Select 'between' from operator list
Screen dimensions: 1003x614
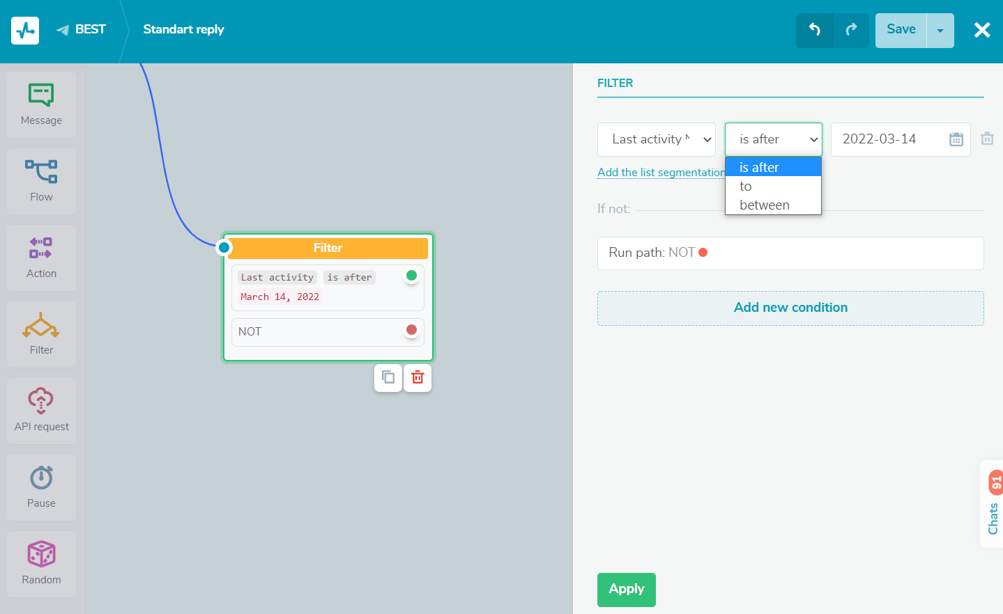[x=765, y=205]
